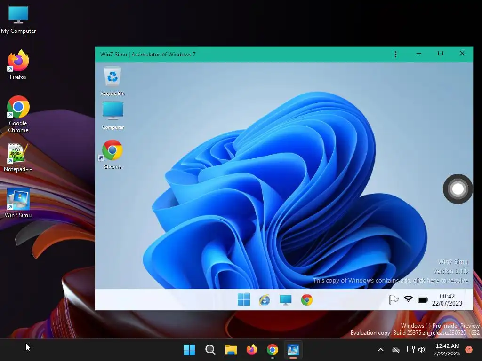This screenshot has height=361, width=482.
Task: Open the Notepad++ desktop shortcut
Action: pos(18,158)
